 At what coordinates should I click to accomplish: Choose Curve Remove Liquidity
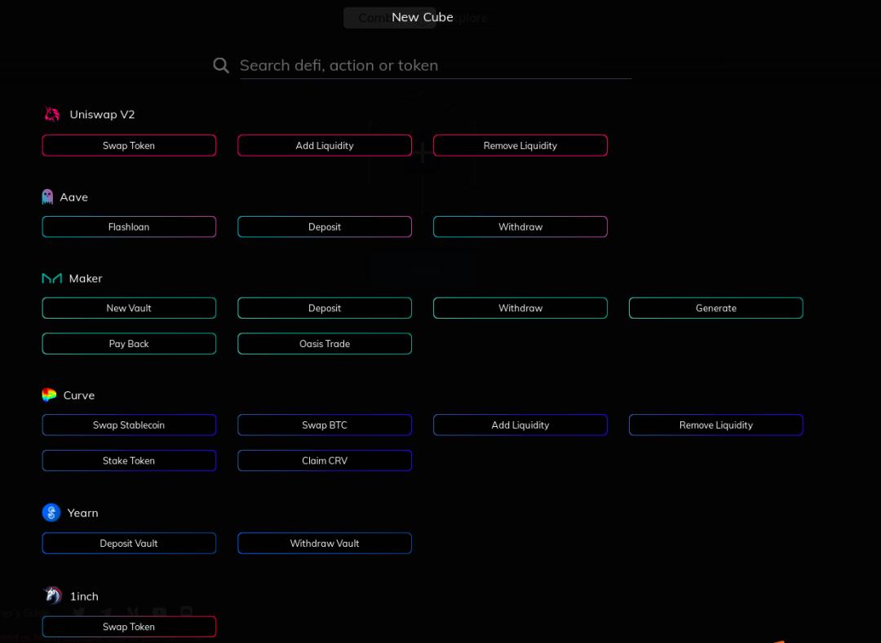716,425
